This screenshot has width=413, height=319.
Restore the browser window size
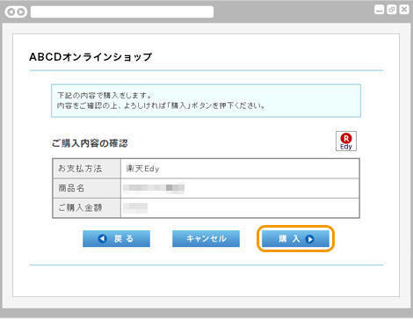pos(392,10)
